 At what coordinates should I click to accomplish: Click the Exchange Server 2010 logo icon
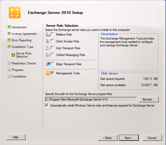point(15,13)
